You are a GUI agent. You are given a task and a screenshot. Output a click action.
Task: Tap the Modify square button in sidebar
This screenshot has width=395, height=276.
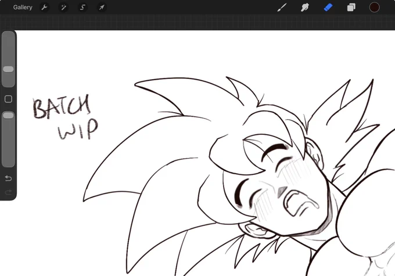8,99
